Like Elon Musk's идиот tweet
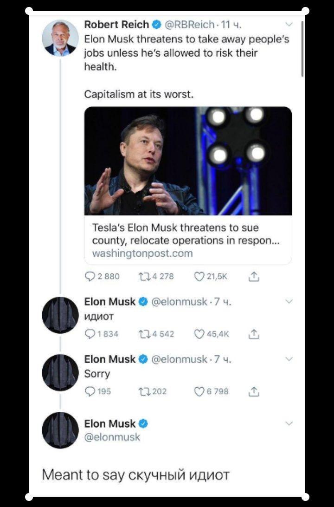 tap(199, 334)
